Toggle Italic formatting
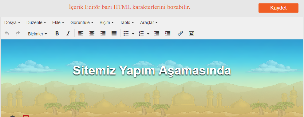304x117 pixels. (x=68, y=34)
